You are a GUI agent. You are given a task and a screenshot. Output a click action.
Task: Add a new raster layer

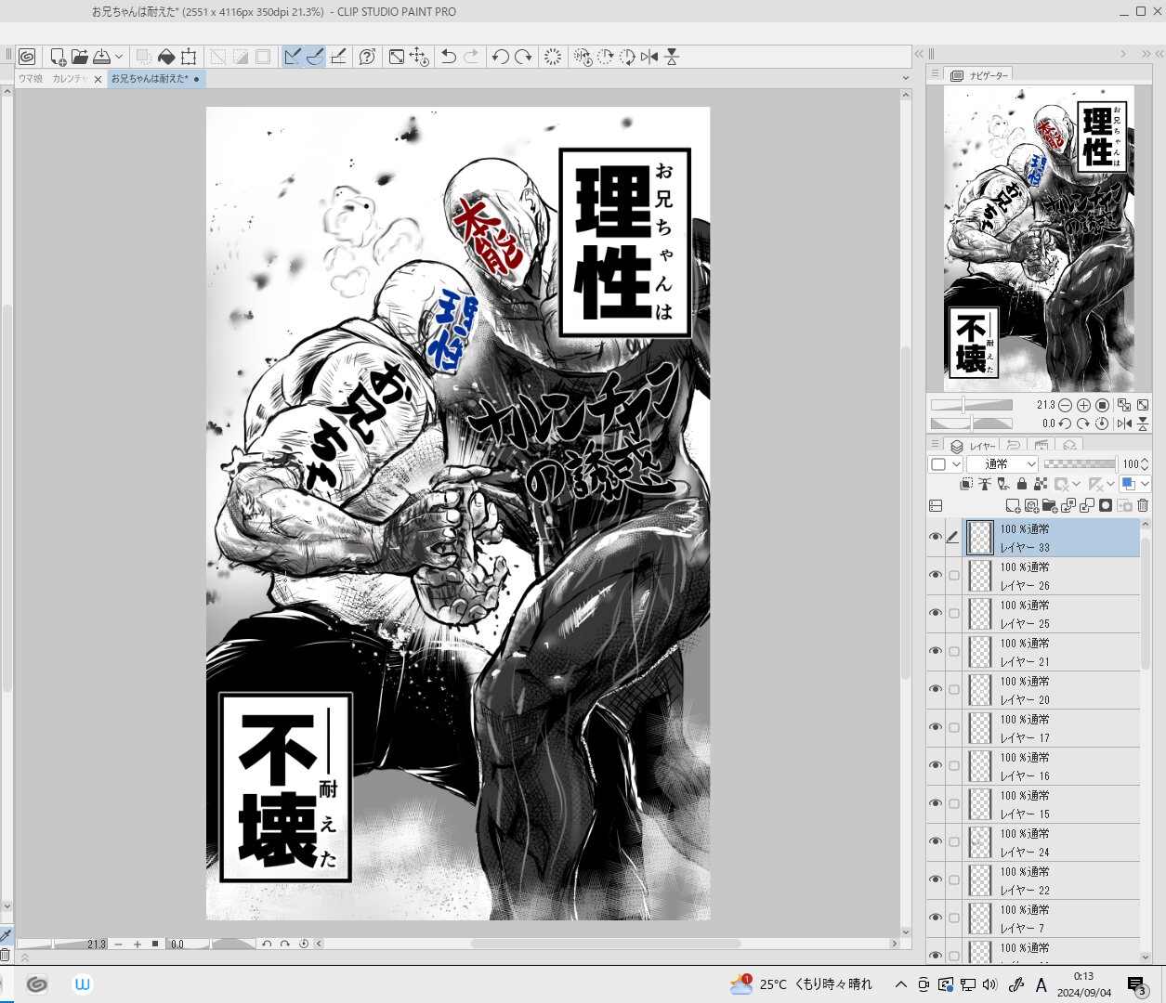[x=1013, y=505]
